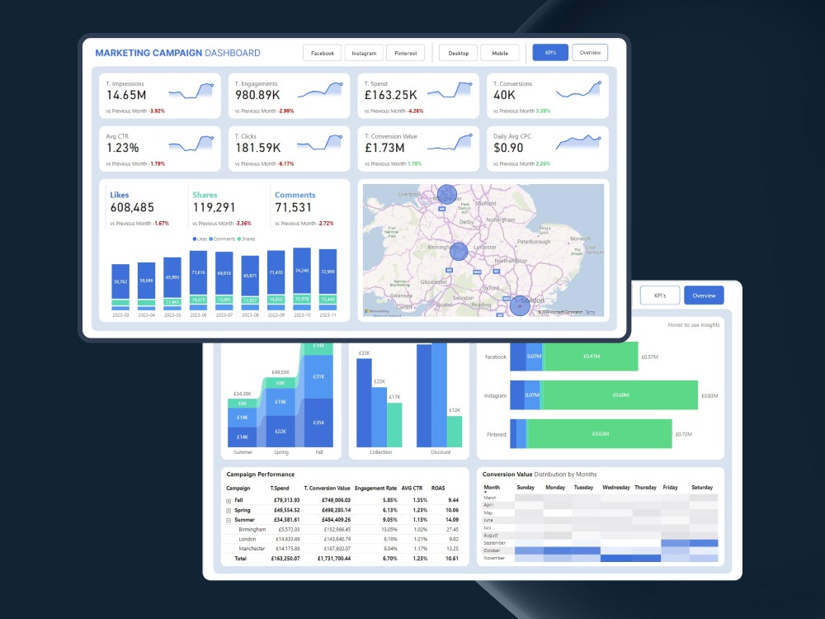Click the Shares legend marker
The width and height of the screenshot is (825, 619).
239,239
